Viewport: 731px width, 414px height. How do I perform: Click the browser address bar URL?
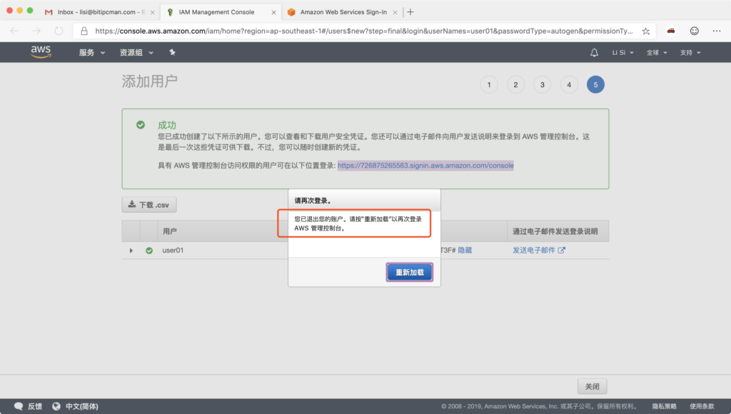coord(363,31)
